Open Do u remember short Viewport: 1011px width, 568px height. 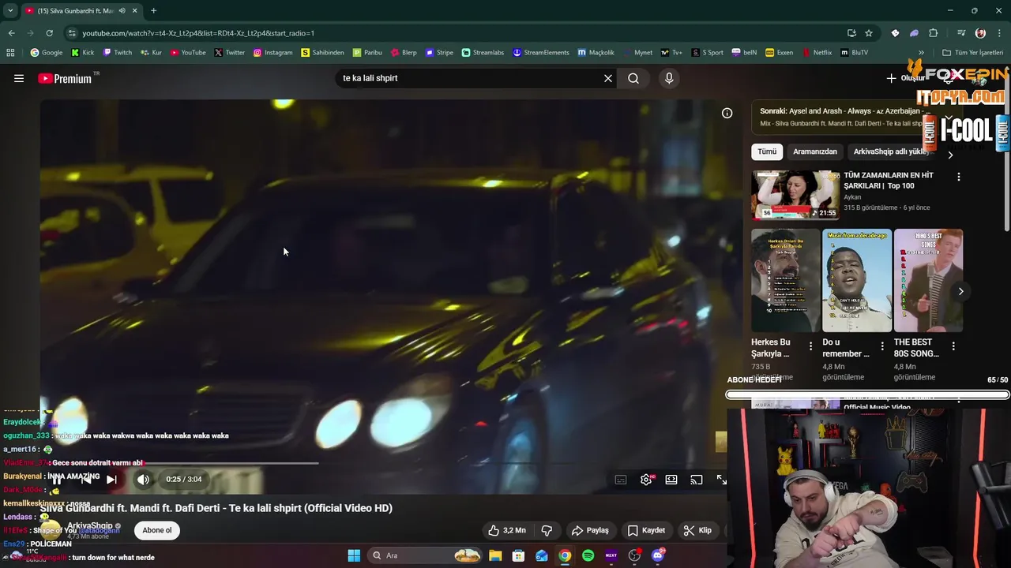(x=857, y=281)
